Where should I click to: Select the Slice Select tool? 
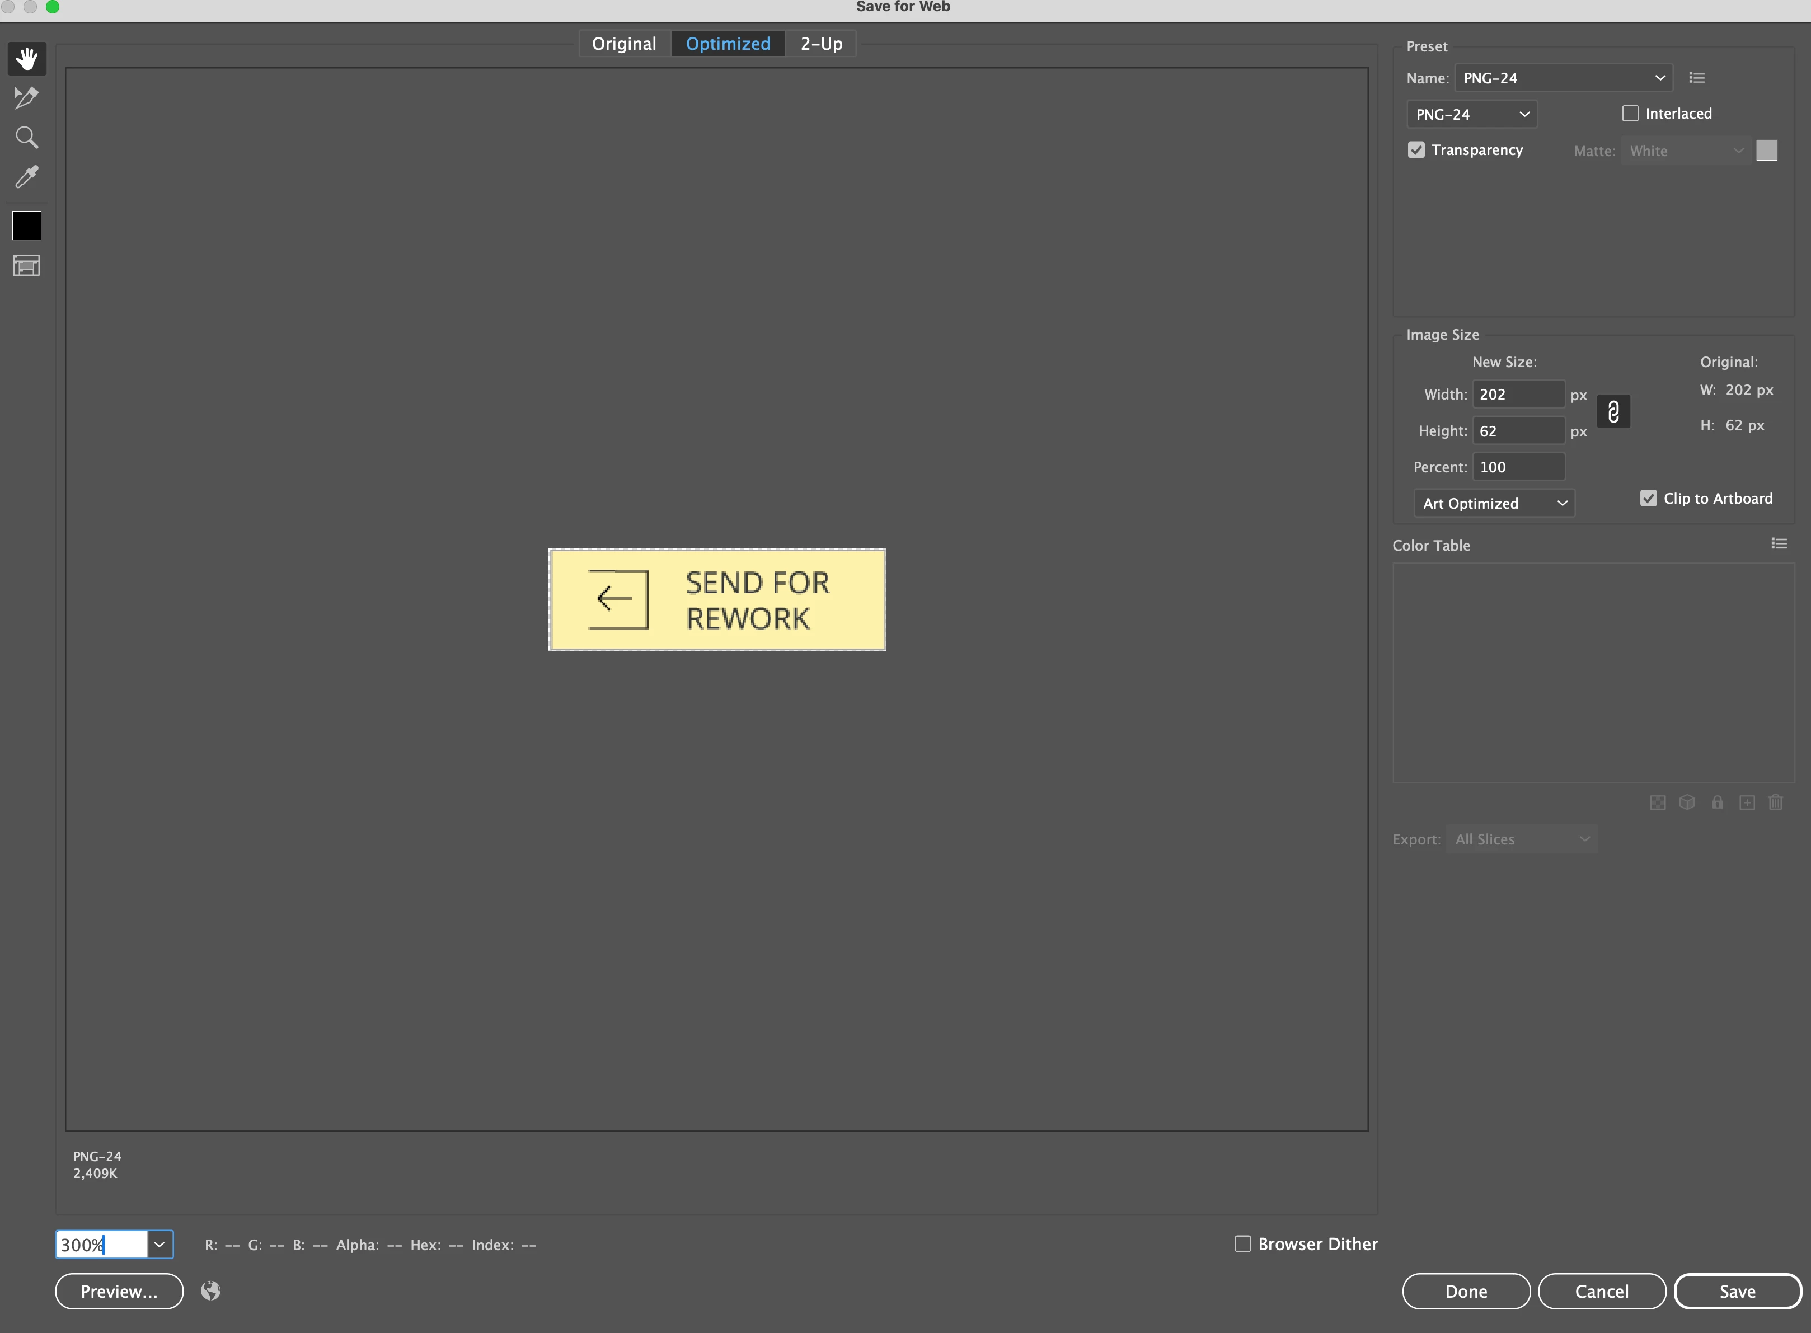(x=27, y=97)
